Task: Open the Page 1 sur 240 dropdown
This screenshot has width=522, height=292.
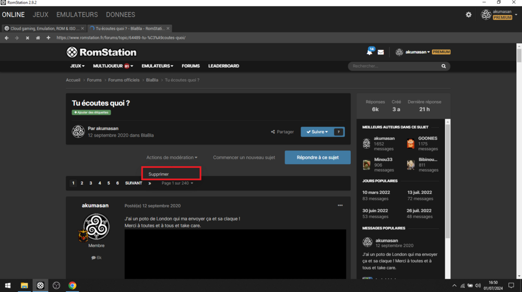Action: 177,183
